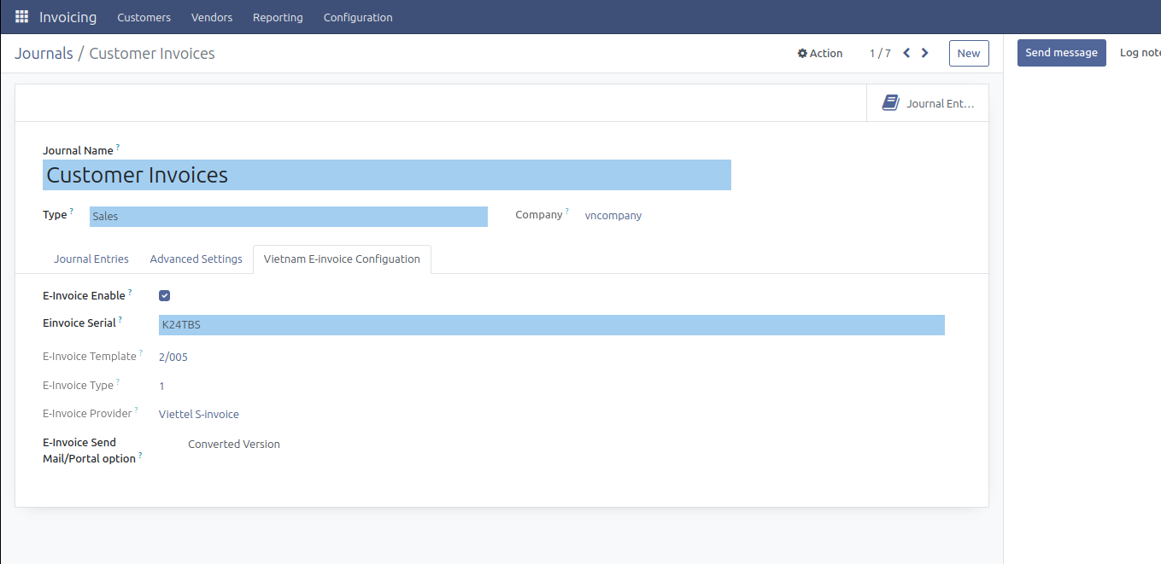The width and height of the screenshot is (1161, 564).
Task: Switch to the Journal Entries tab
Action: point(91,259)
